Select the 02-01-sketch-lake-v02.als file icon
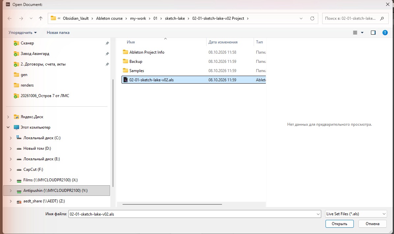Image resolution: width=394 pixels, height=234 pixels. [x=126, y=80]
